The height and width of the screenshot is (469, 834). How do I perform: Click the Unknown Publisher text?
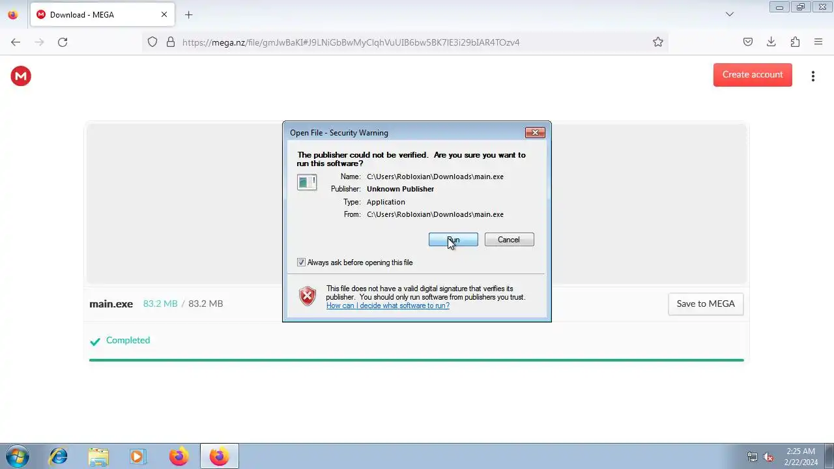point(400,189)
